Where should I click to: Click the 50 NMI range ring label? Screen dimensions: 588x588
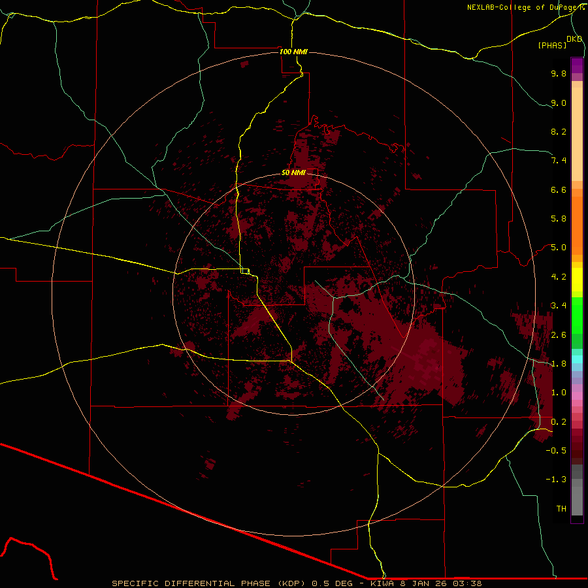coord(293,172)
